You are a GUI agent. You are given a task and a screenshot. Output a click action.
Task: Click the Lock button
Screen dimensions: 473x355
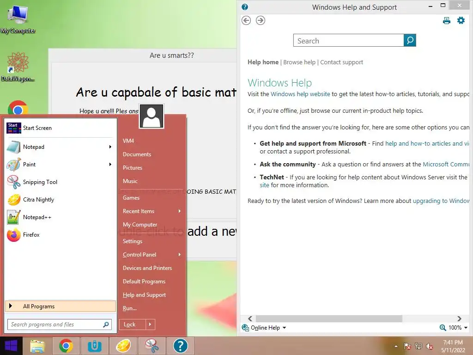[x=133, y=324]
